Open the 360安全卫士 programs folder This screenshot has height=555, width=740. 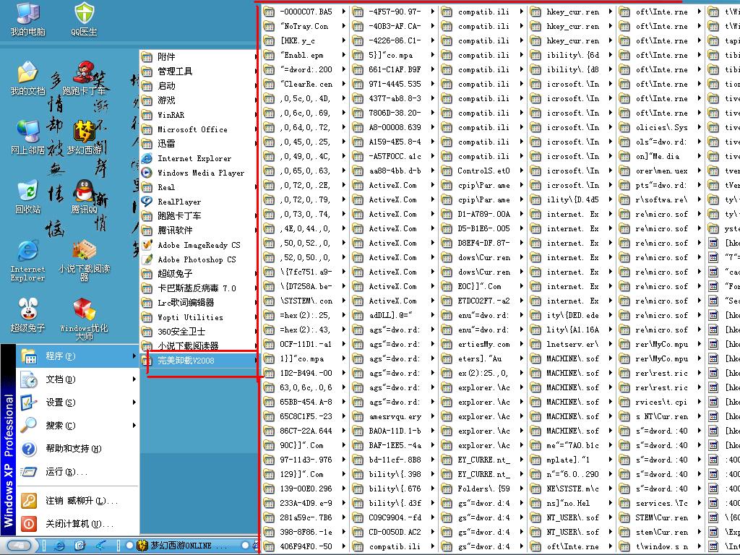pos(199,331)
